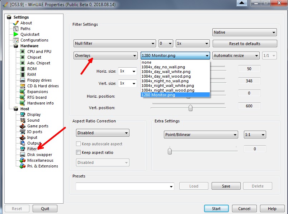Viewport: 288px width, 214px height.
Task: Click the Vert. position slider handle
Action: coord(190,108)
